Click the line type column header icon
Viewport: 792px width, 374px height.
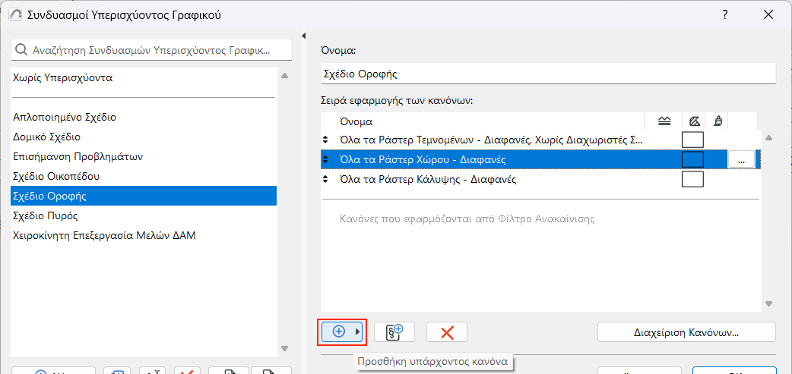point(664,121)
